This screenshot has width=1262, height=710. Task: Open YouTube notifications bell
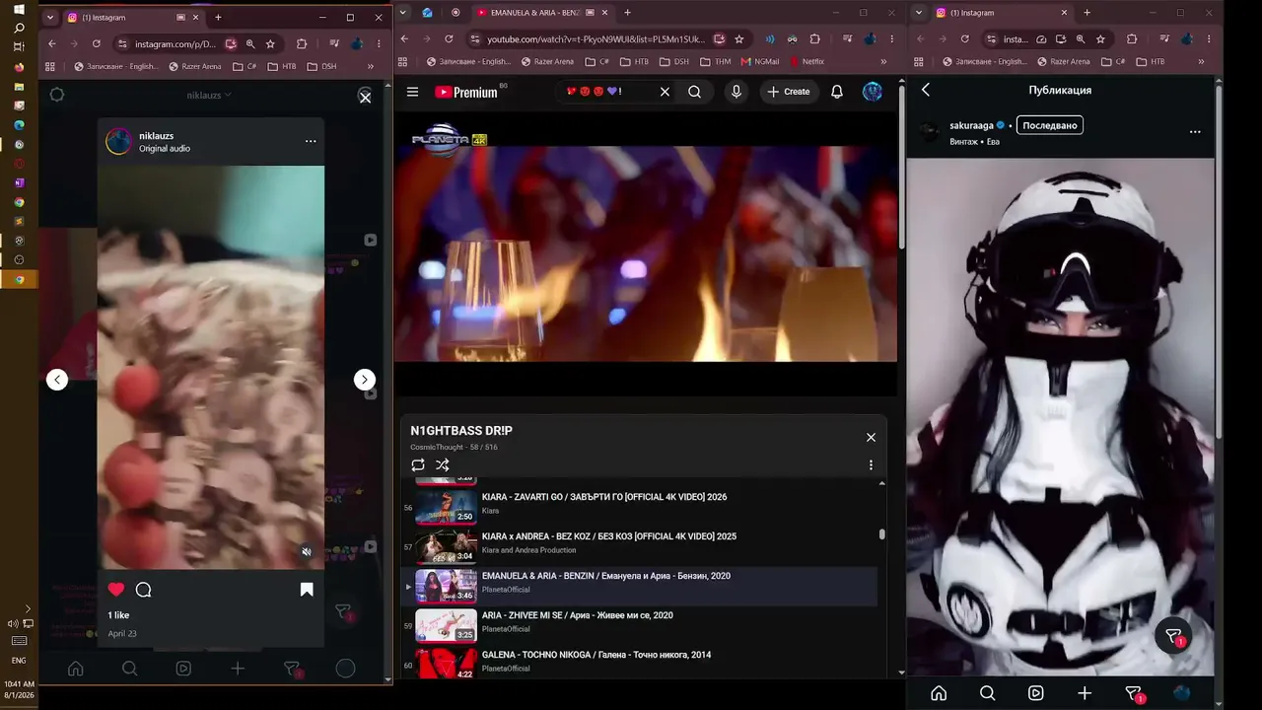coord(837,92)
